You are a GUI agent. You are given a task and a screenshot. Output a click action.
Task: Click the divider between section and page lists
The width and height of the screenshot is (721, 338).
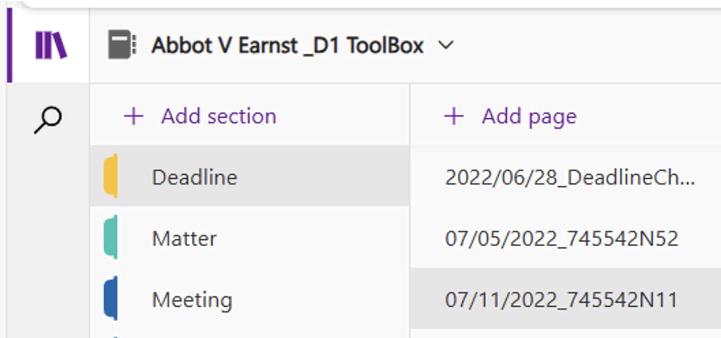[x=409, y=210]
